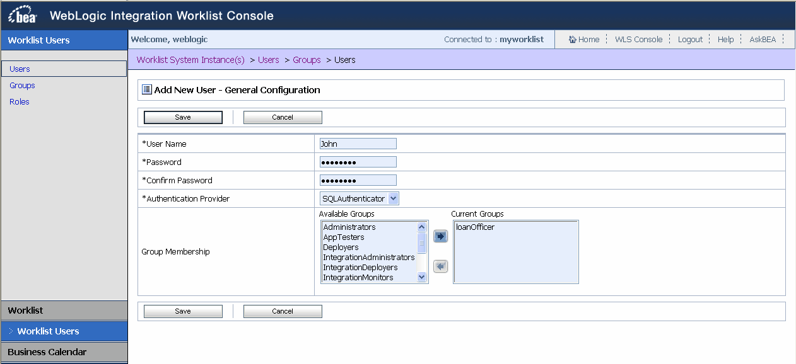Viewport: 796px width, 364px height.
Task: Select IntegrationAdministrators in Available Groups
Action: 369,258
